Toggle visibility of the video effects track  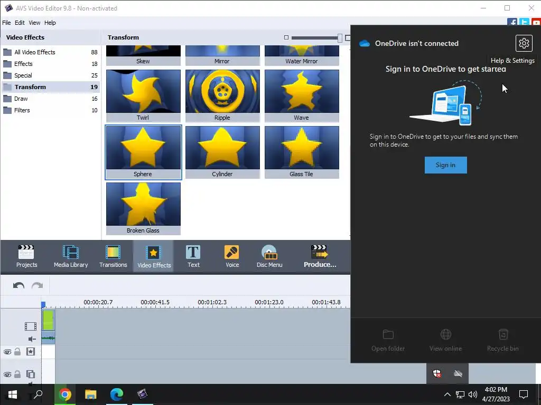click(7, 352)
